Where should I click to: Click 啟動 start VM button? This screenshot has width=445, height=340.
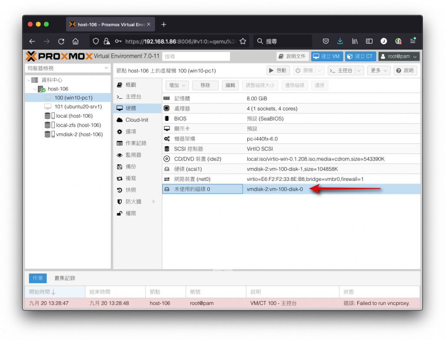click(278, 70)
